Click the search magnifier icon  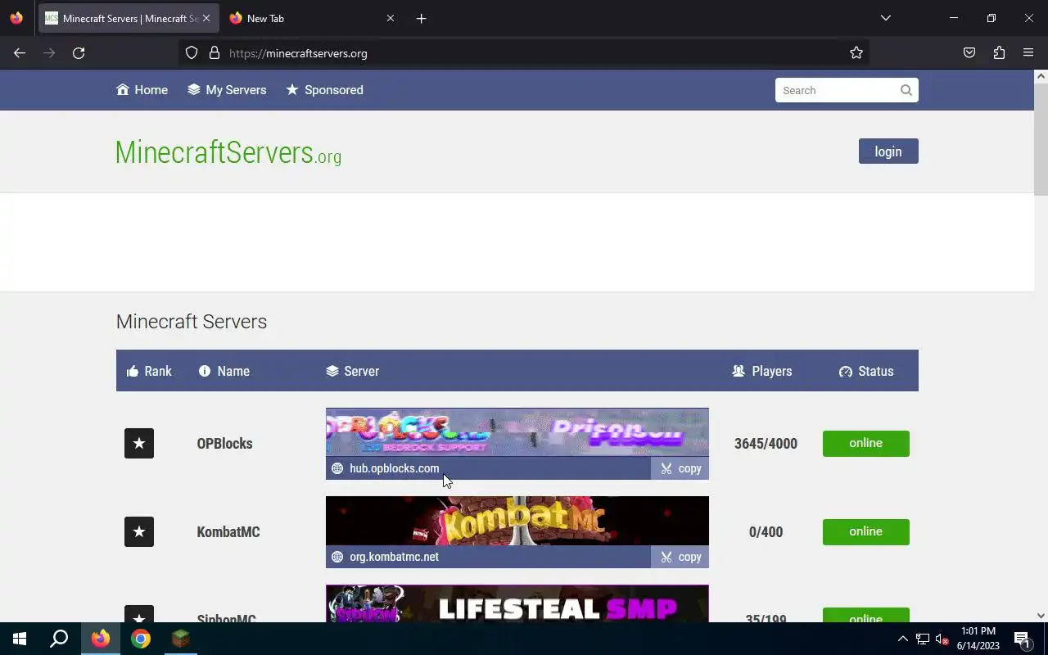[x=906, y=90]
